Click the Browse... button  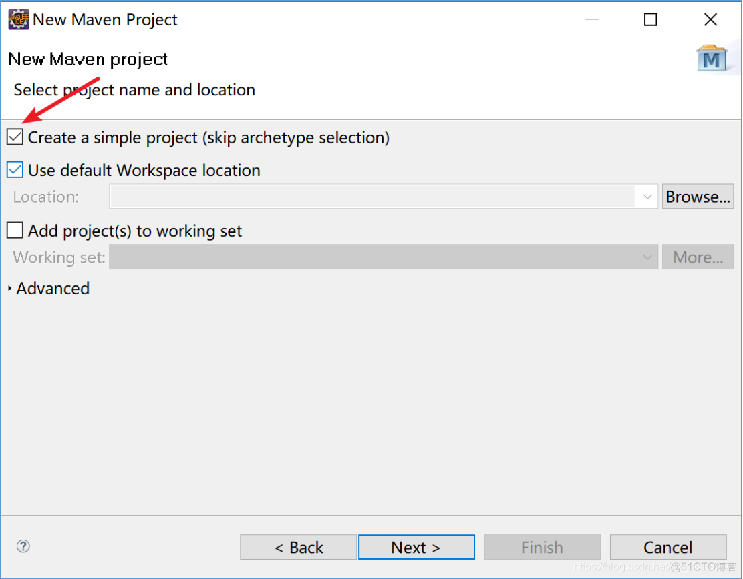tap(698, 197)
